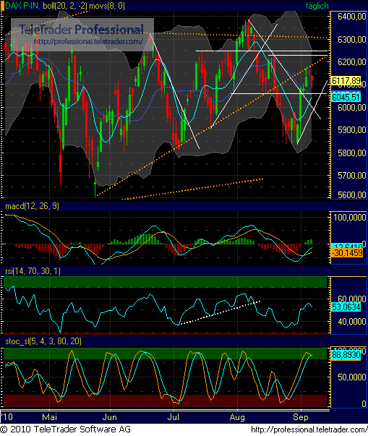Viewport: 368px width, 436px height.
Task: Jump to Aug on the time axis
Action: 237,417
